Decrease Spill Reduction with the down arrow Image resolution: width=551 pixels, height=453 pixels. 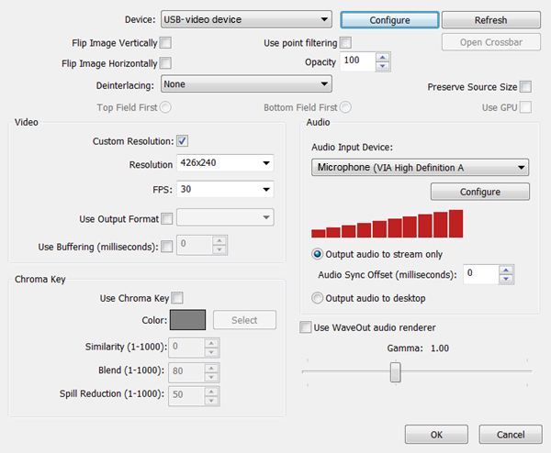pyautogui.click(x=211, y=401)
